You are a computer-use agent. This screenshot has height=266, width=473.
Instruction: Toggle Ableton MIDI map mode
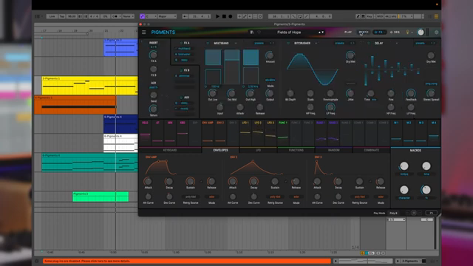[380, 16]
